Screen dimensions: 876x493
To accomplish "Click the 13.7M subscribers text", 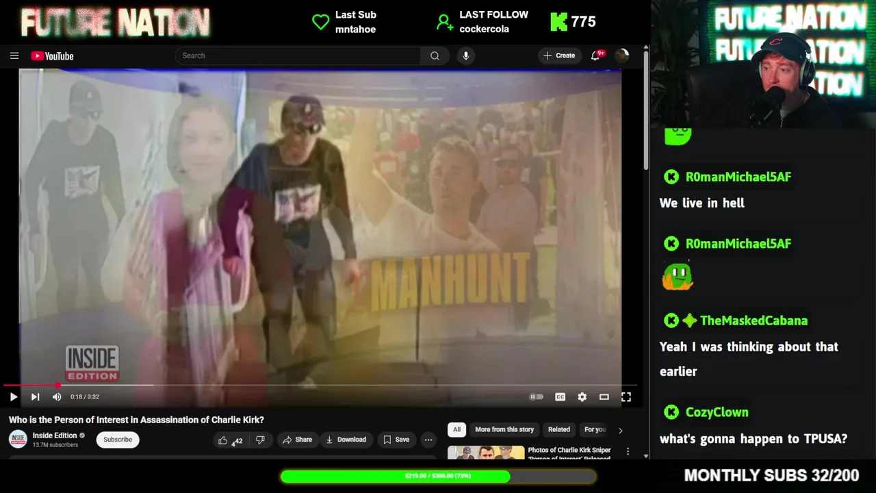I will pyautogui.click(x=55, y=445).
